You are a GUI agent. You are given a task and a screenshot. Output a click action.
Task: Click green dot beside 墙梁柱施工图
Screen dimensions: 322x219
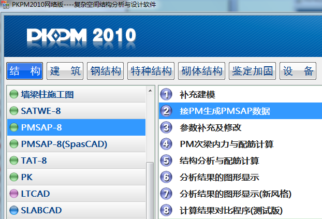[14, 94]
